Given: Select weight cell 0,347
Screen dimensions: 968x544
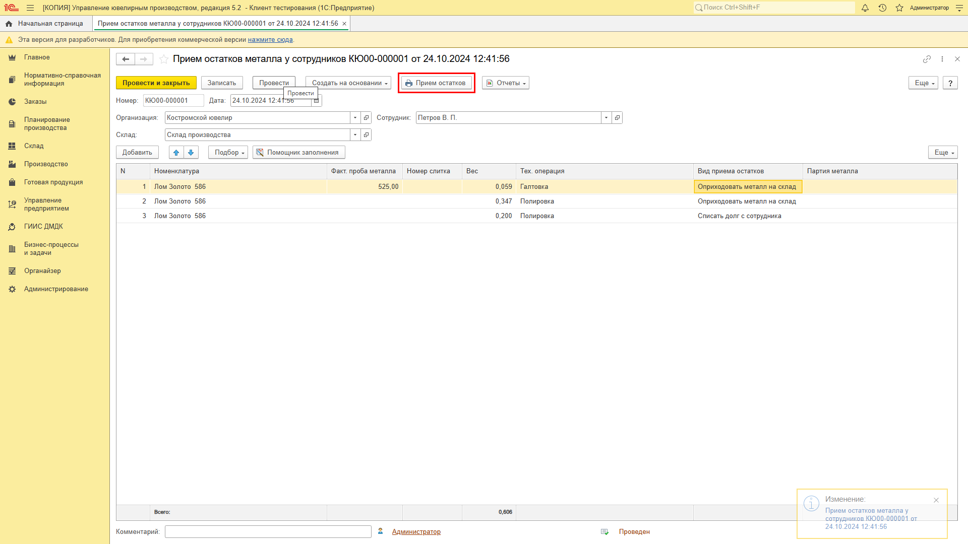Looking at the screenshot, I should pos(489,201).
